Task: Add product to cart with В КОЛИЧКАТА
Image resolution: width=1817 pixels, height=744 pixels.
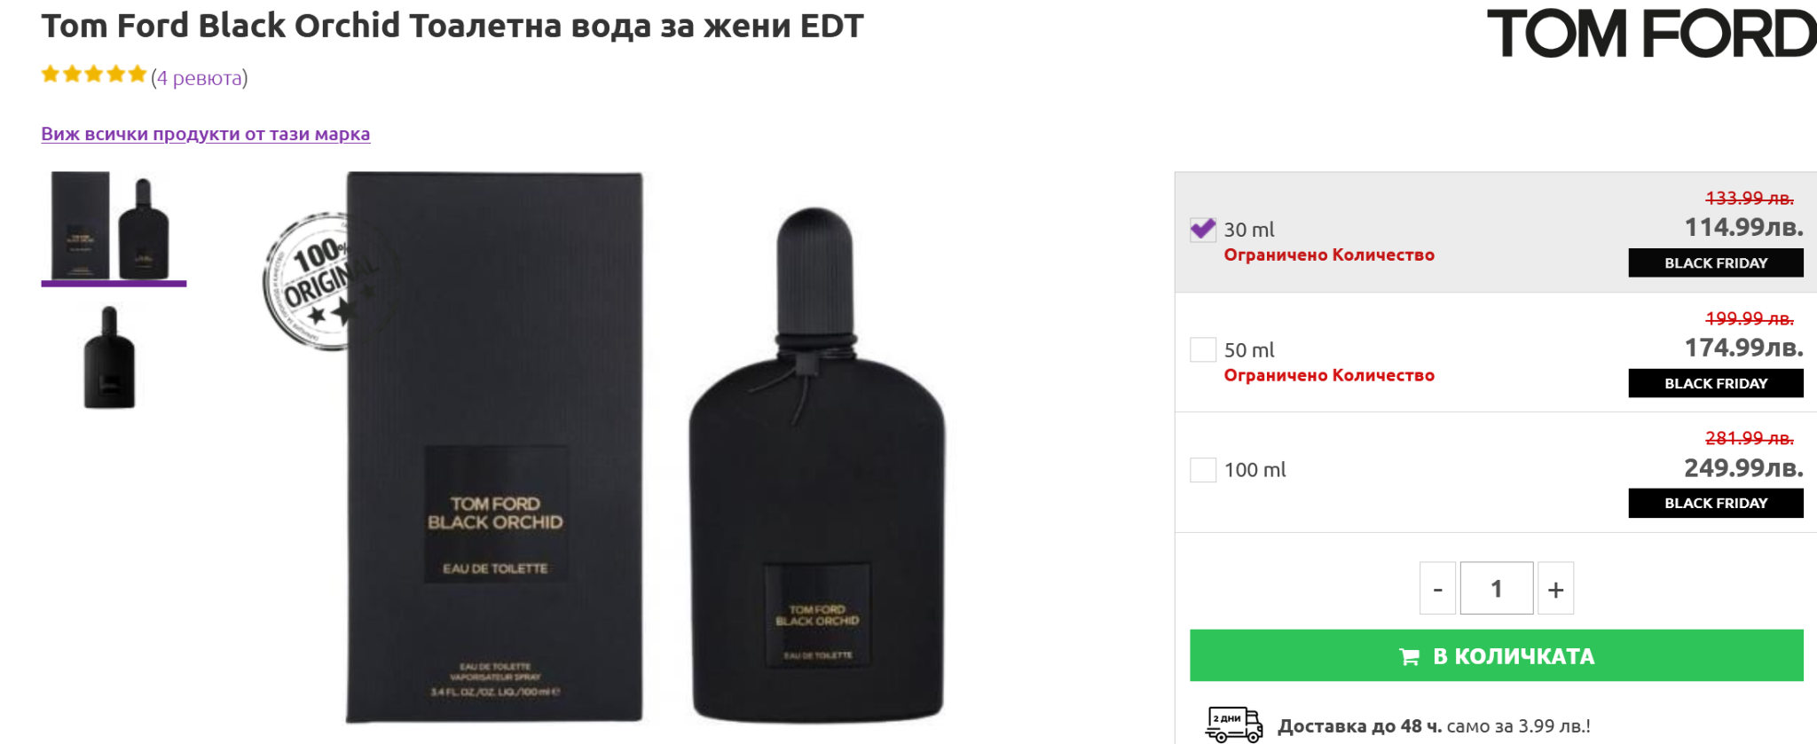Action: 1513,656
